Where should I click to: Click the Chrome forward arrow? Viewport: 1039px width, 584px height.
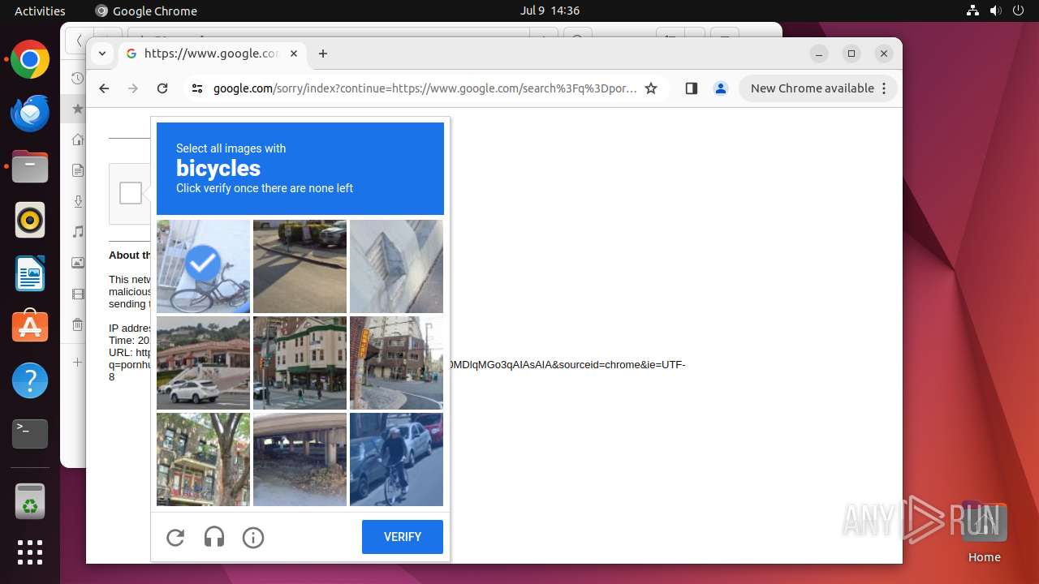(133, 88)
